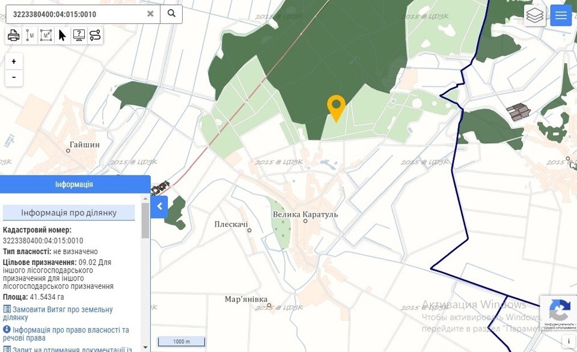577x352 pixels.
Task: Click the magnifier search button
Action: [x=171, y=13]
